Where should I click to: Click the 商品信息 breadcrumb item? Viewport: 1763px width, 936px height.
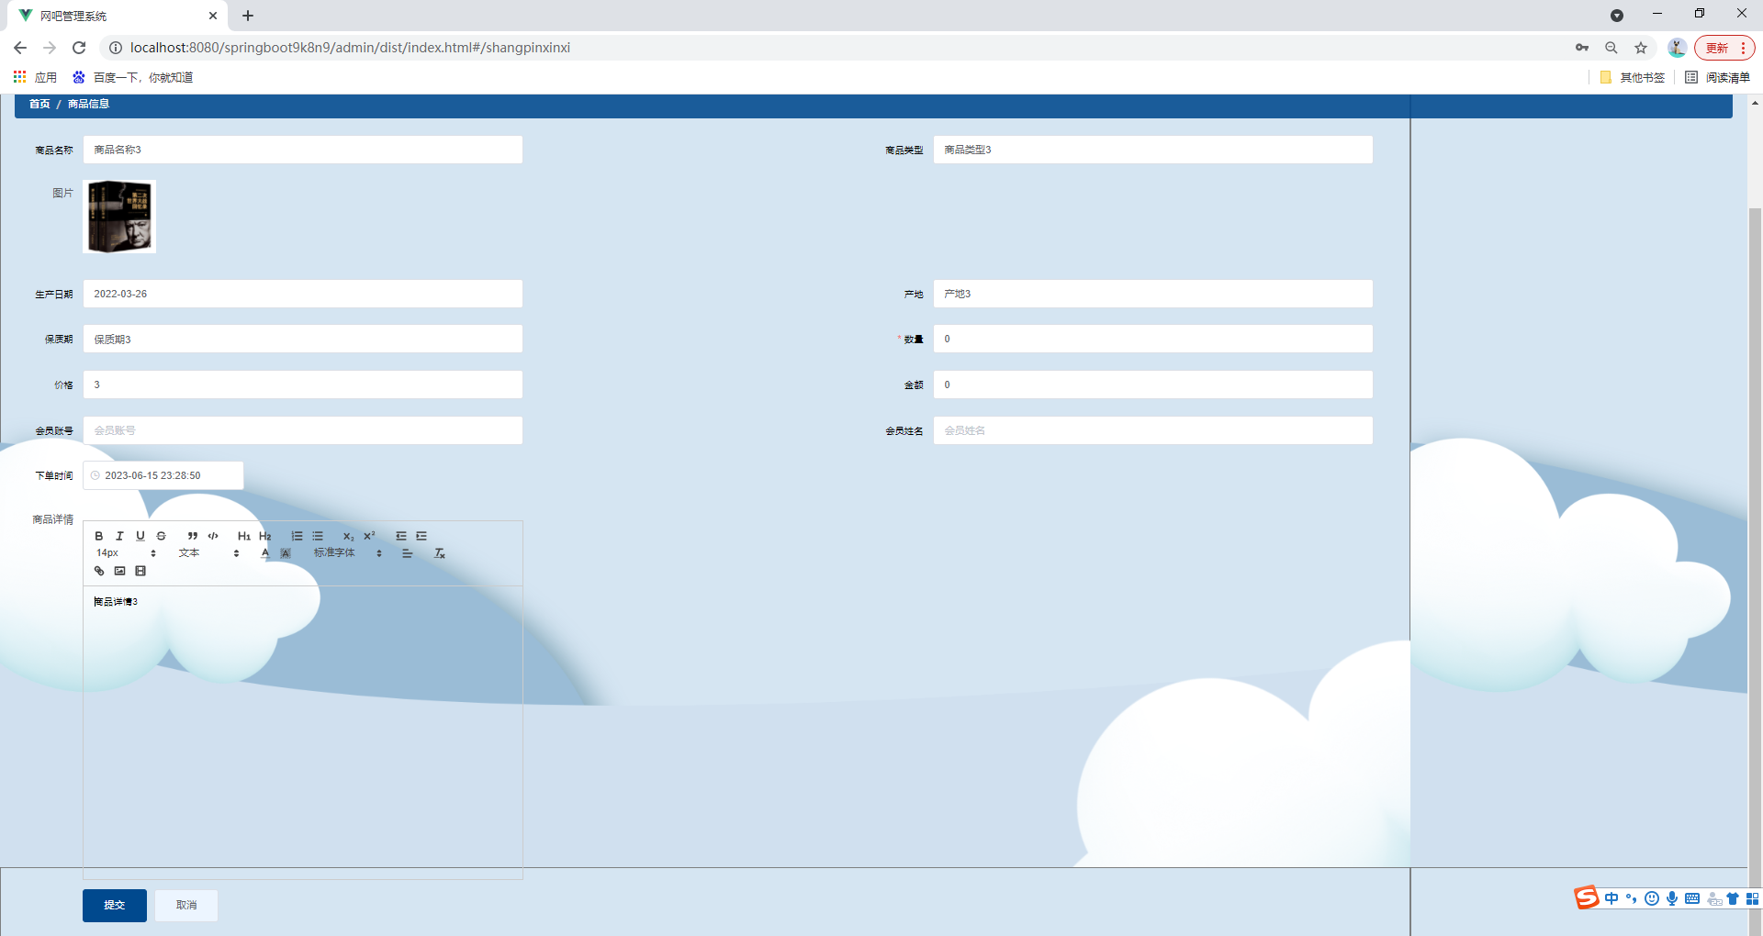pos(88,104)
